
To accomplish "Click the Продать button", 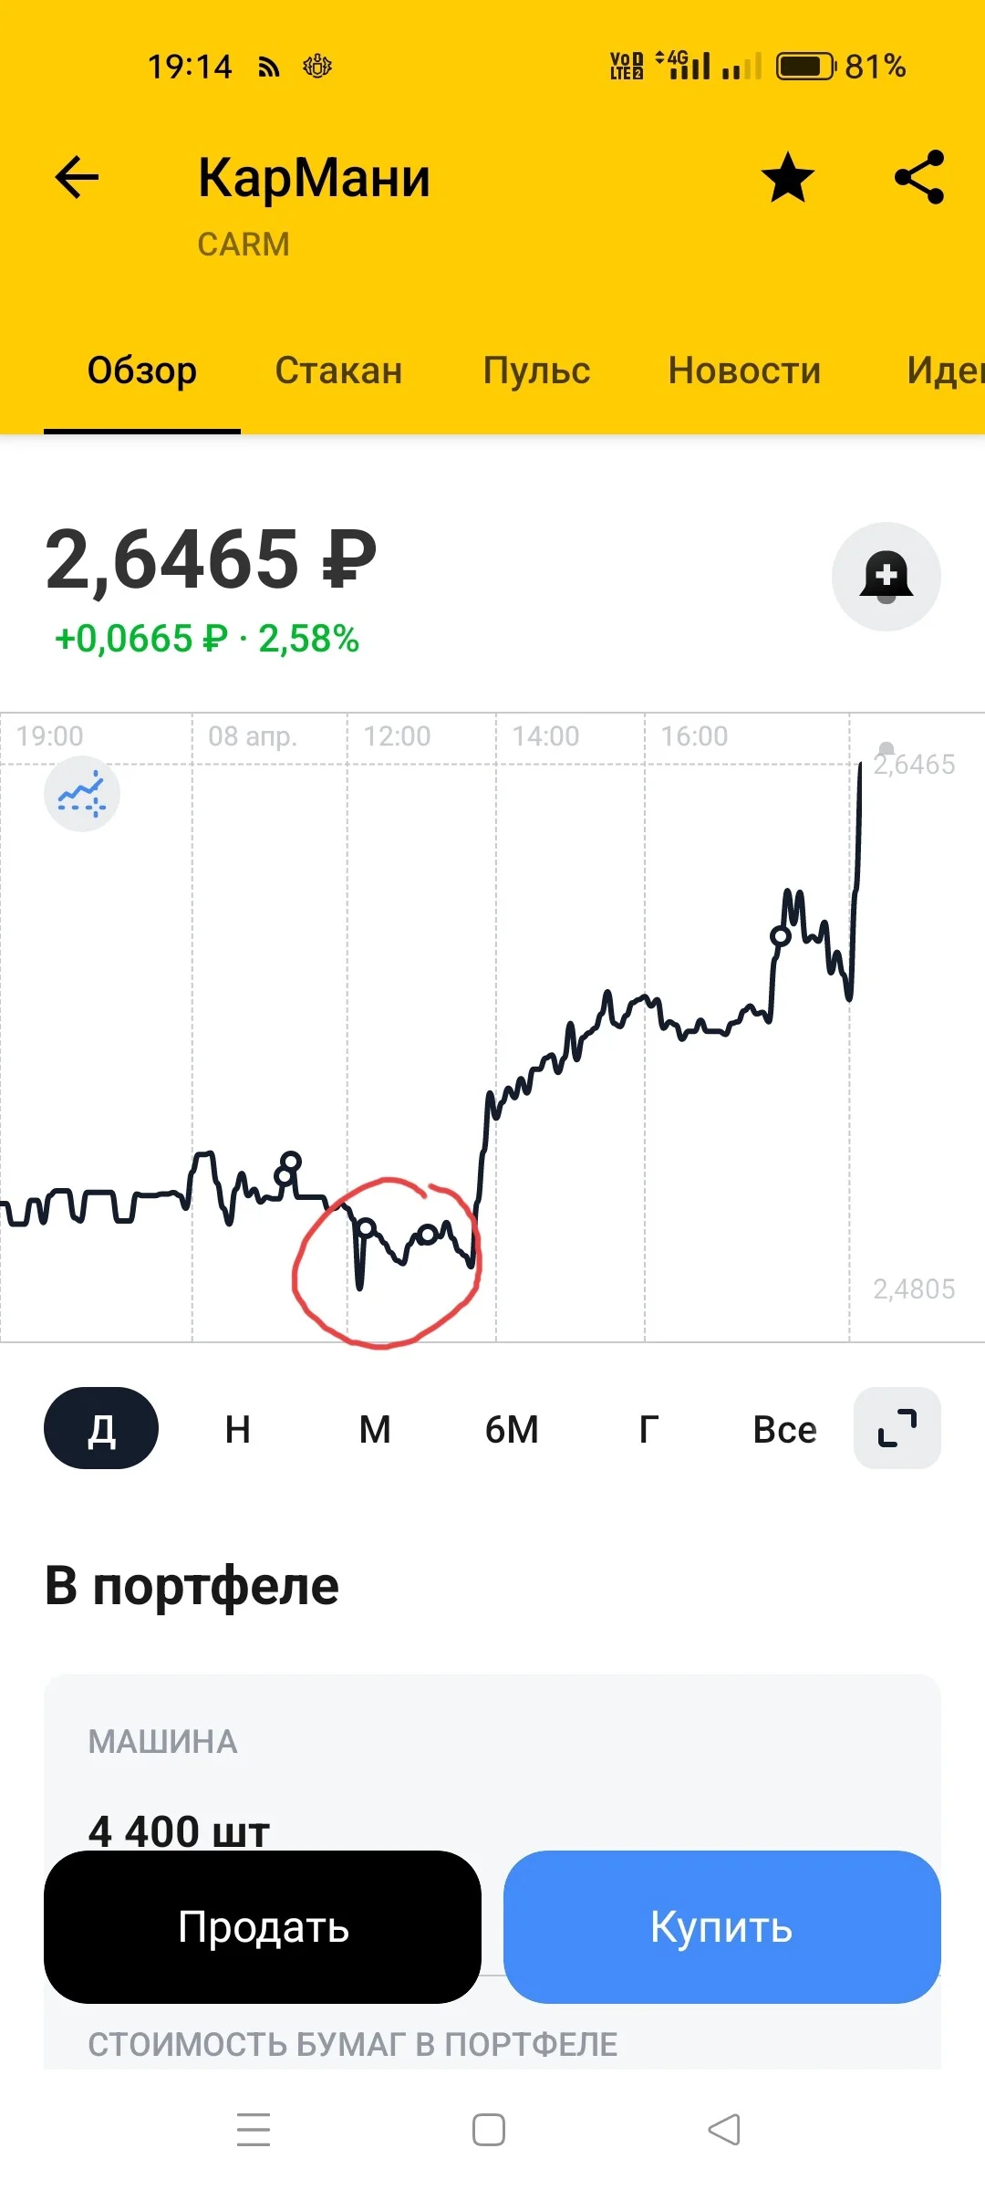I will tap(263, 1927).
